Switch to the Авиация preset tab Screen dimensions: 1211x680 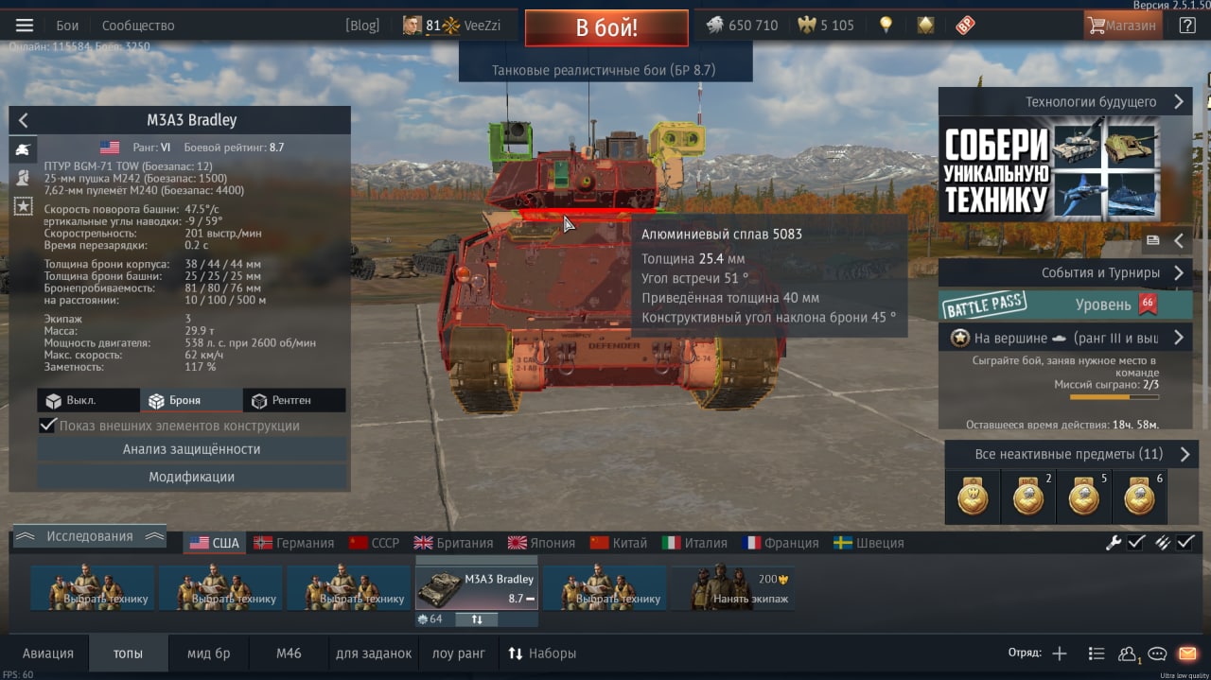(x=48, y=654)
